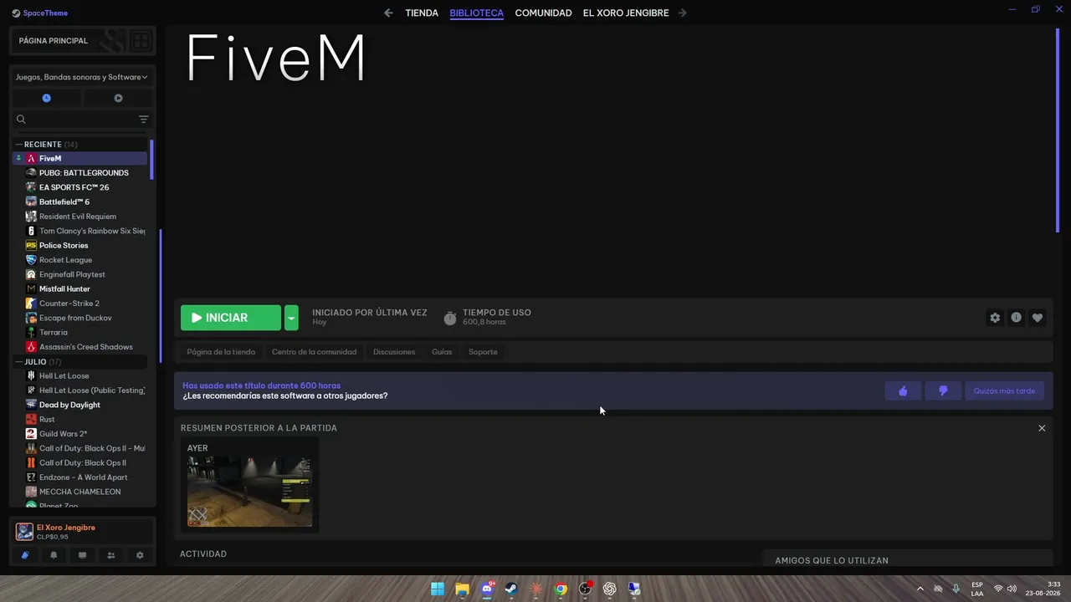This screenshot has width=1071, height=602.
Task: Add FiveM to favorites heart icon
Action: coord(1038,318)
